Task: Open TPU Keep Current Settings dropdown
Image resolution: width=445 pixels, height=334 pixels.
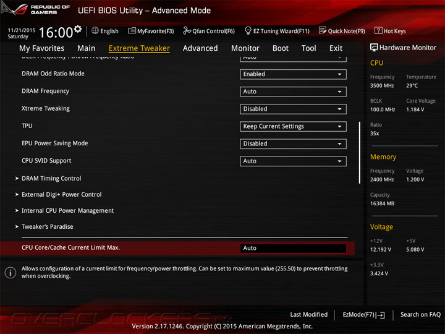Action: point(293,126)
